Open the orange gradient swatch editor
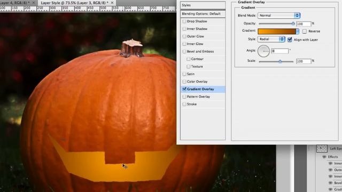 (277, 31)
